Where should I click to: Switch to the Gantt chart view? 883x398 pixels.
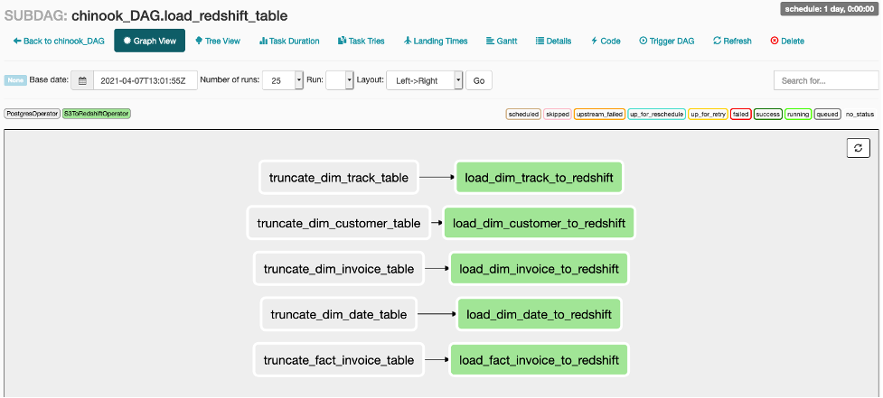click(502, 41)
